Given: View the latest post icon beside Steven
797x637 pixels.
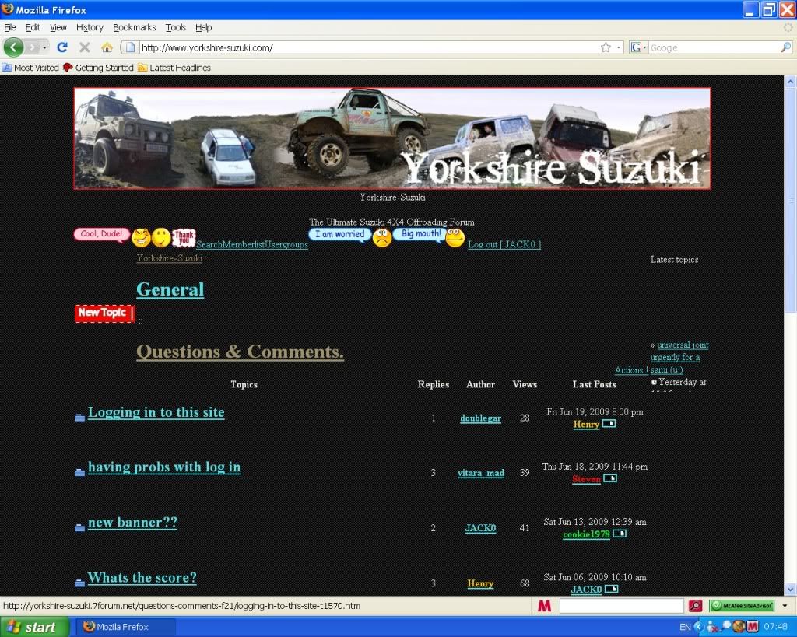Looking at the screenshot, I should coord(610,478).
